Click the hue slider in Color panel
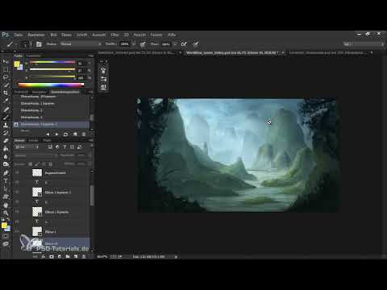 [52, 63]
